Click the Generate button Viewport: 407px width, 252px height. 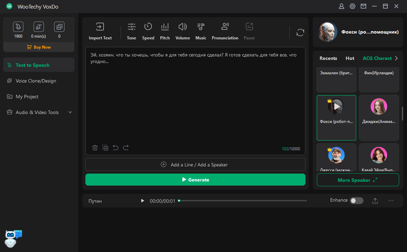pyautogui.click(x=195, y=180)
